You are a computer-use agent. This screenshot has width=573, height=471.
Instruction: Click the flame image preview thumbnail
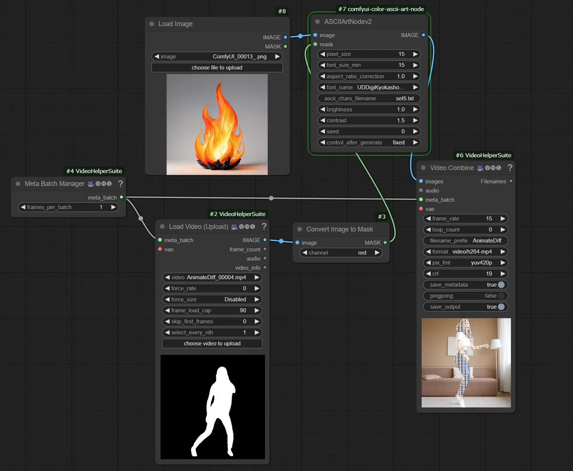click(217, 124)
